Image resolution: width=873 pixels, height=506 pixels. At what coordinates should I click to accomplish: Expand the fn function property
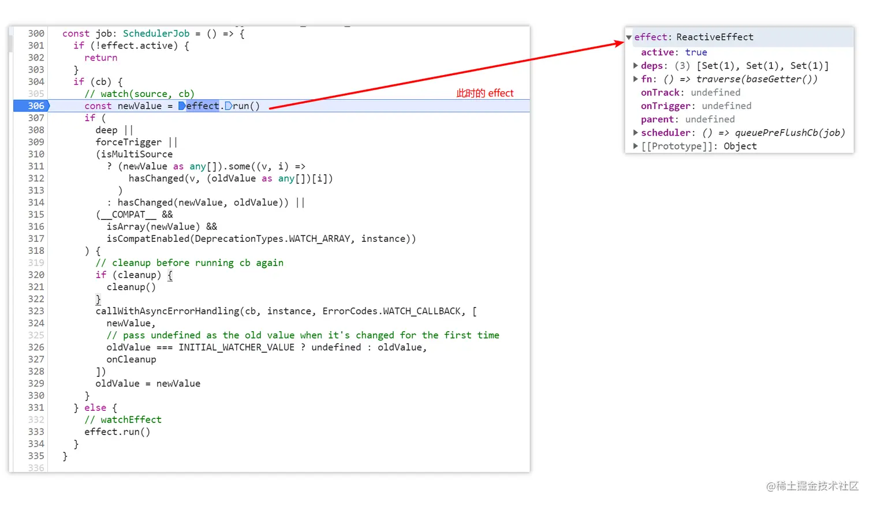(636, 79)
